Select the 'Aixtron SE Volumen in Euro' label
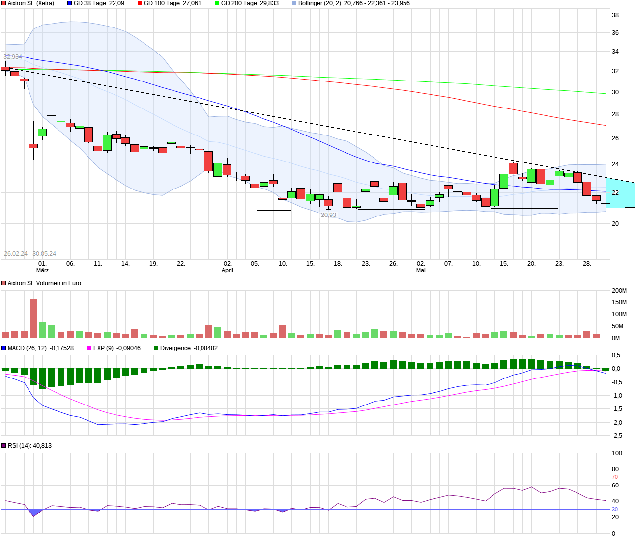Image resolution: width=635 pixels, height=540 pixels. 44,283
